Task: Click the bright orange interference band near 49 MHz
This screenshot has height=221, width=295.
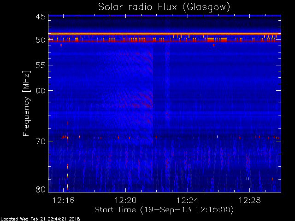Action: coord(165,34)
